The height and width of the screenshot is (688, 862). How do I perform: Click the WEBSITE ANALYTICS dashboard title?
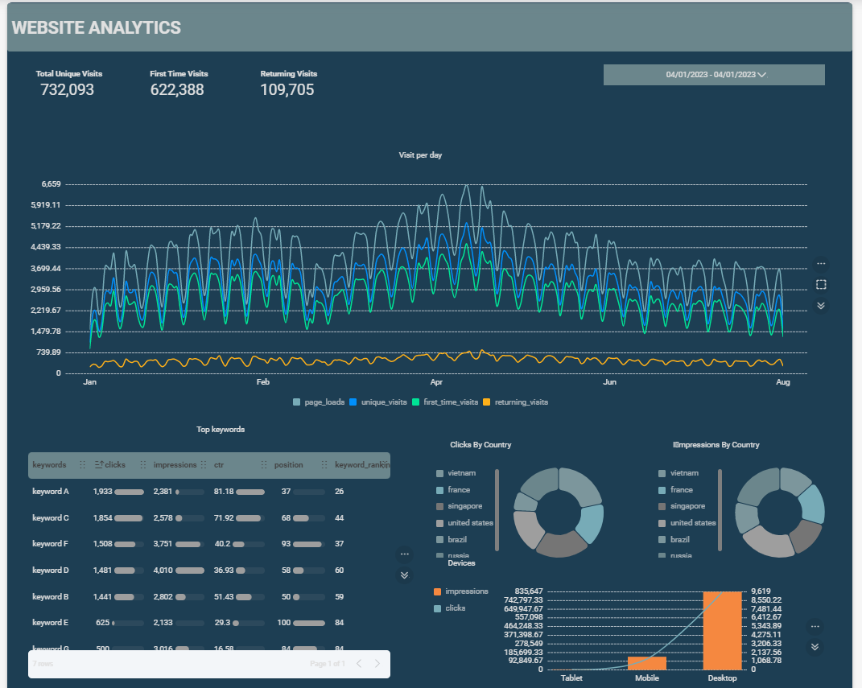pyautogui.click(x=97, y=27)
